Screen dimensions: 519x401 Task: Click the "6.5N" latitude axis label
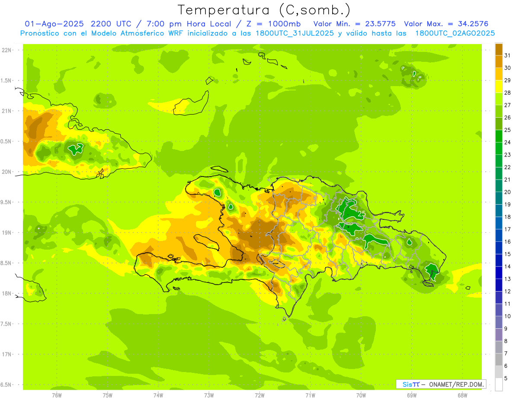(x=6, y=385)
